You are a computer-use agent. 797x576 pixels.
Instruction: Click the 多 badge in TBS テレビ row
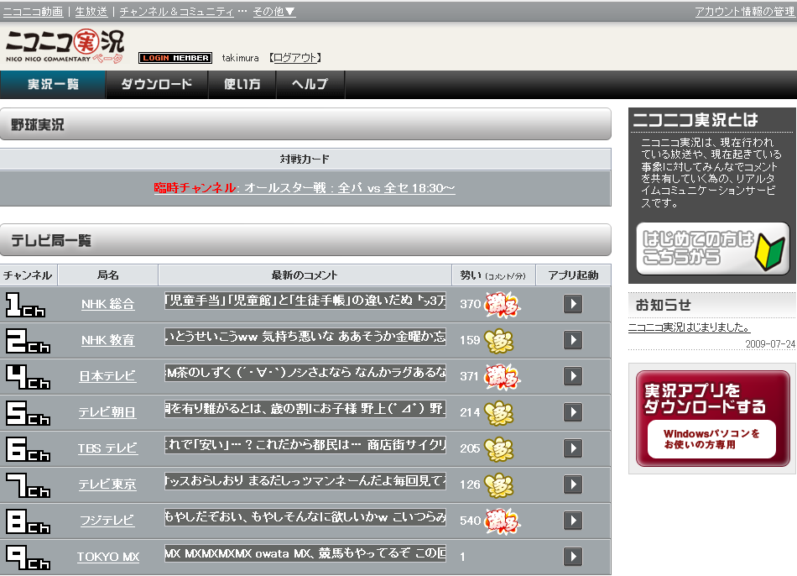pos(499,449)
